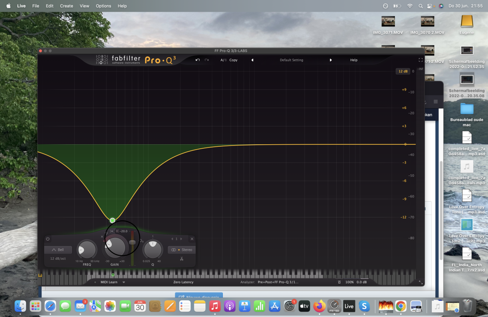Open the 12 dB/oct slope selector
Image resolution: width=488 pixels, height=317 pixels.
[x=58, y=258]
